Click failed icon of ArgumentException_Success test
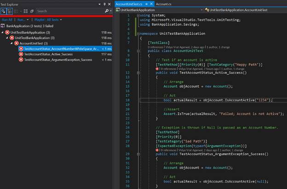The width and height of the screenshot is (287, 189). [x=21, y=60]
